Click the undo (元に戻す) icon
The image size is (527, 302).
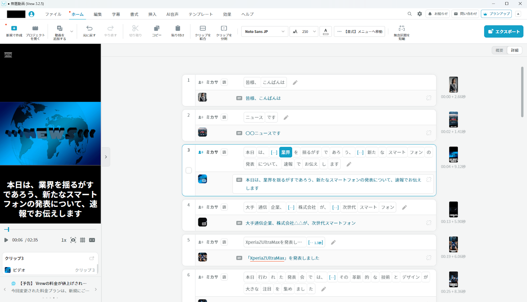coord(89,29)
